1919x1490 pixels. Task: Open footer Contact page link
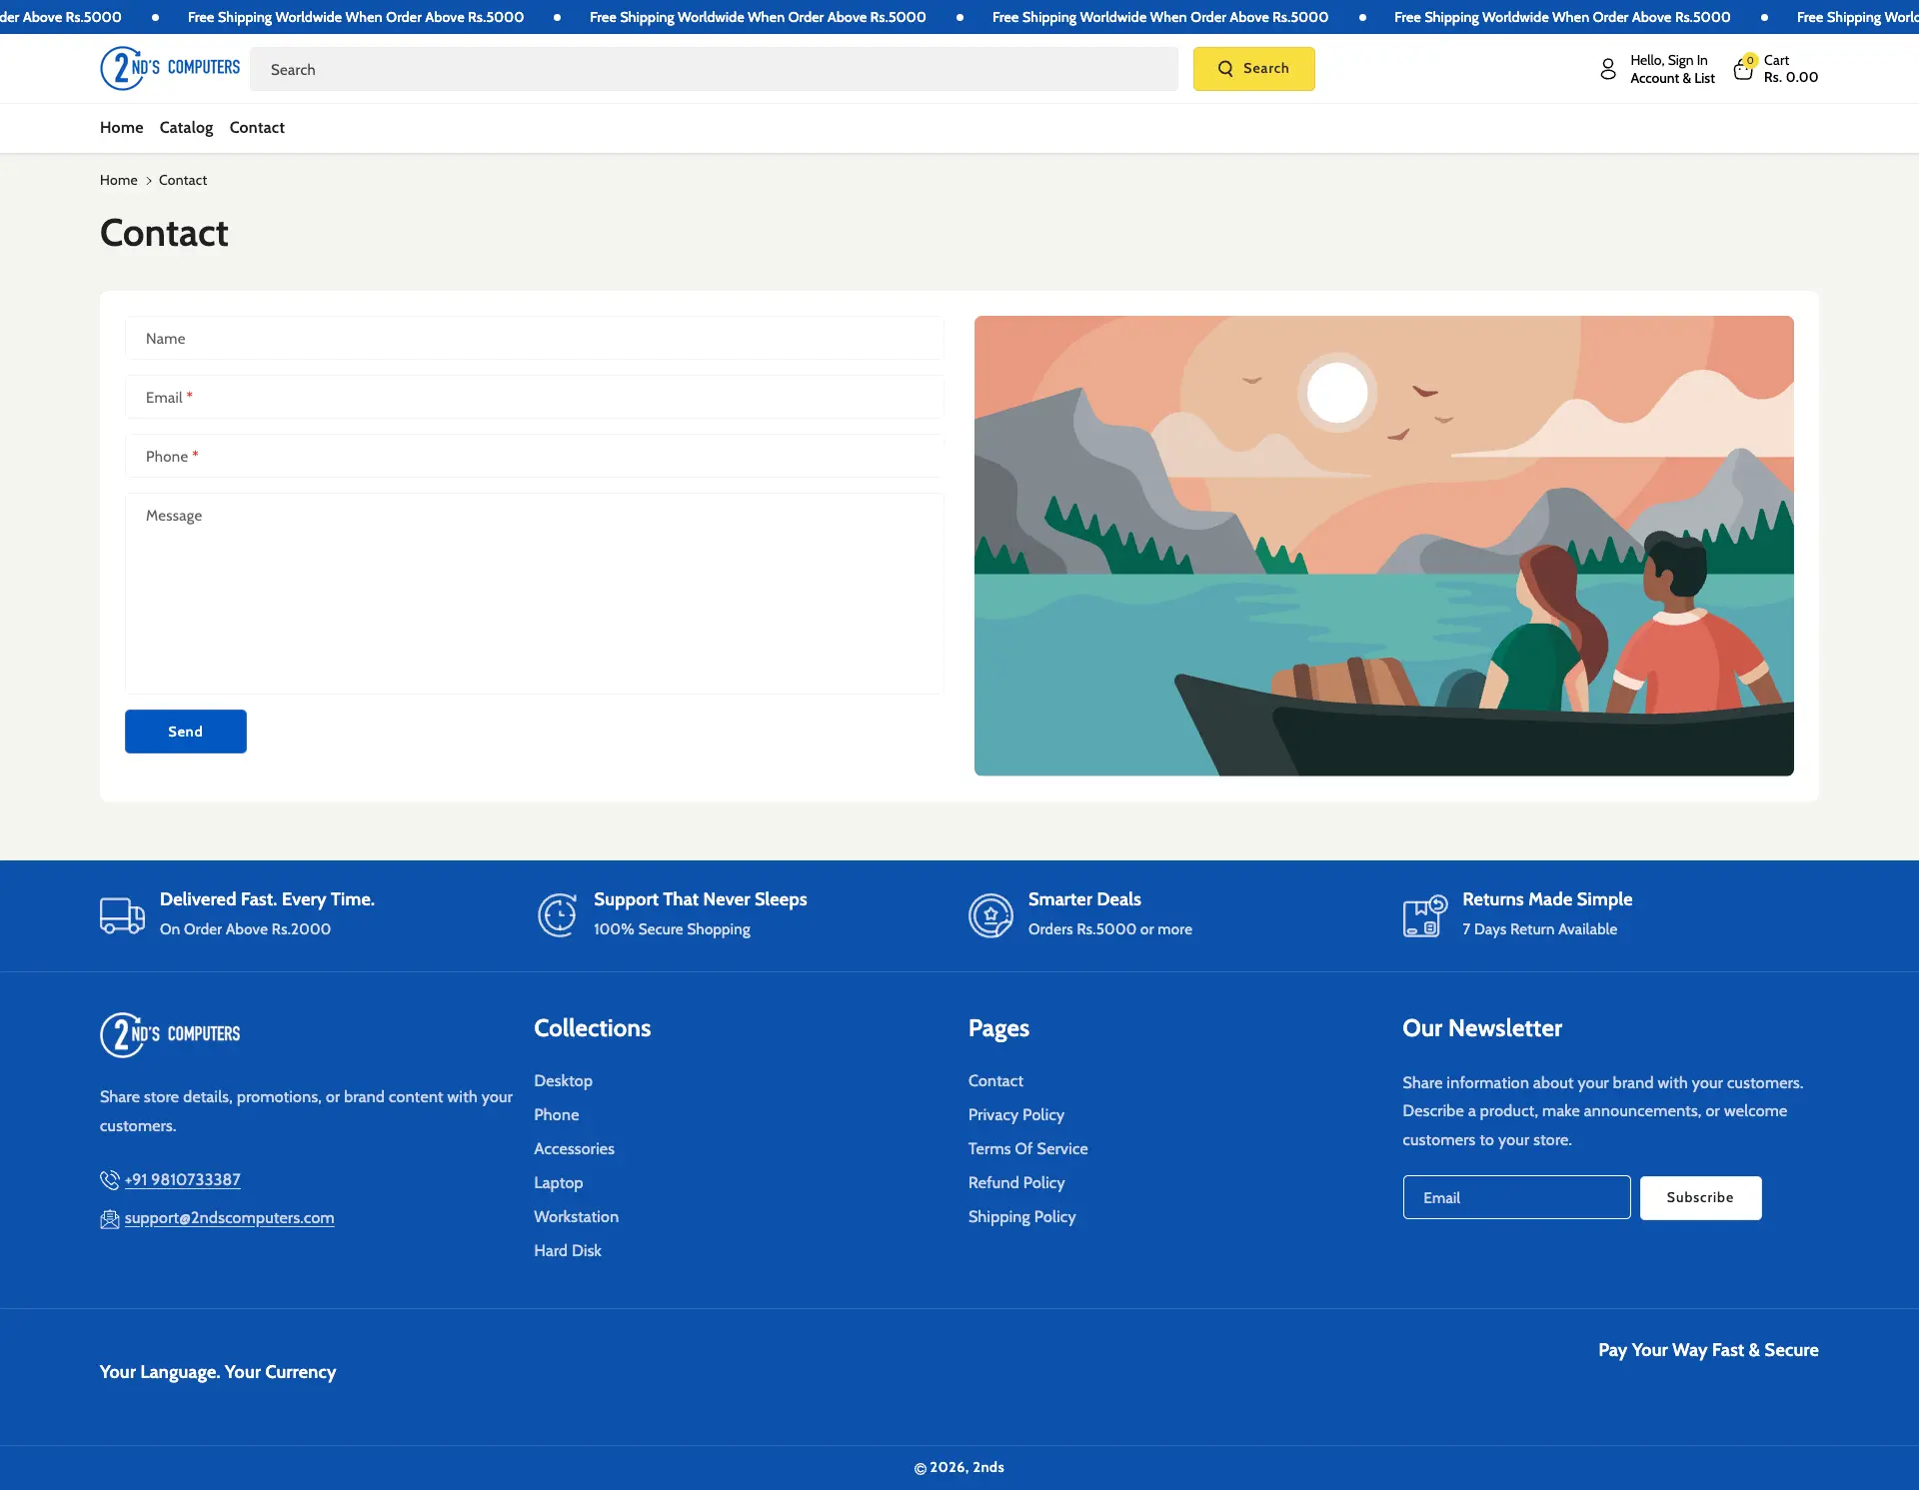[995, 1080]
